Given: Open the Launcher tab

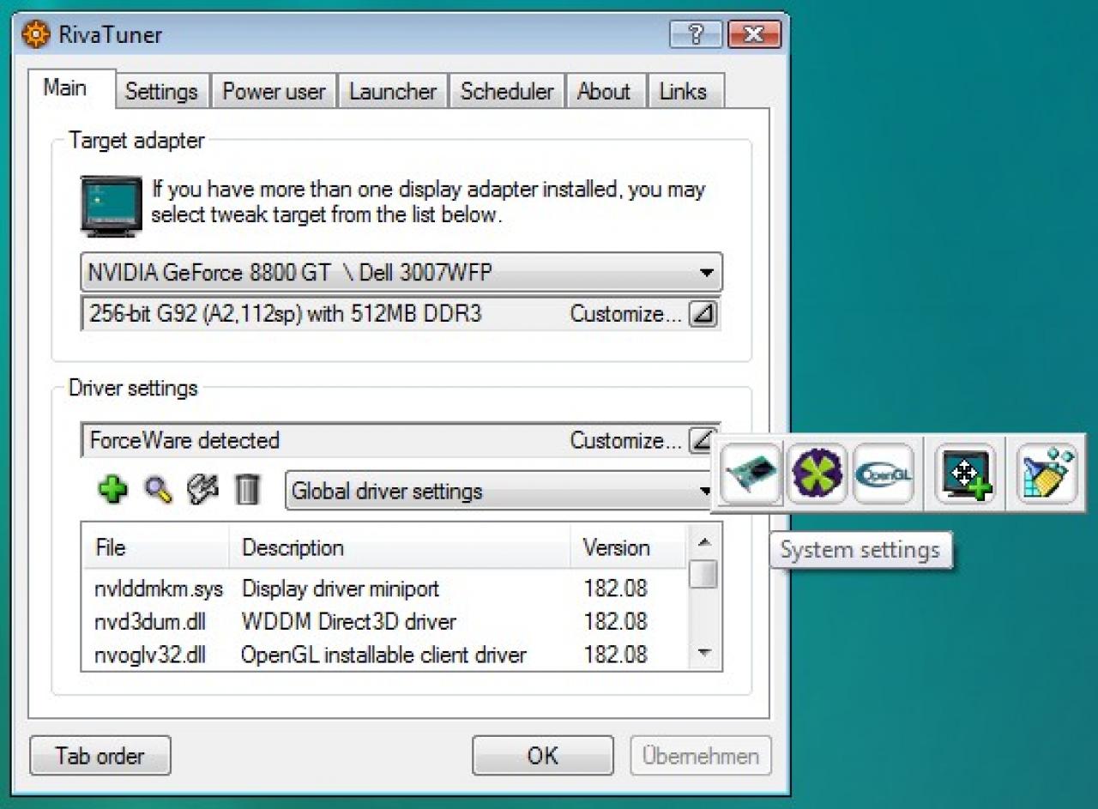Looking at the screenshot, I should [393, 91].
